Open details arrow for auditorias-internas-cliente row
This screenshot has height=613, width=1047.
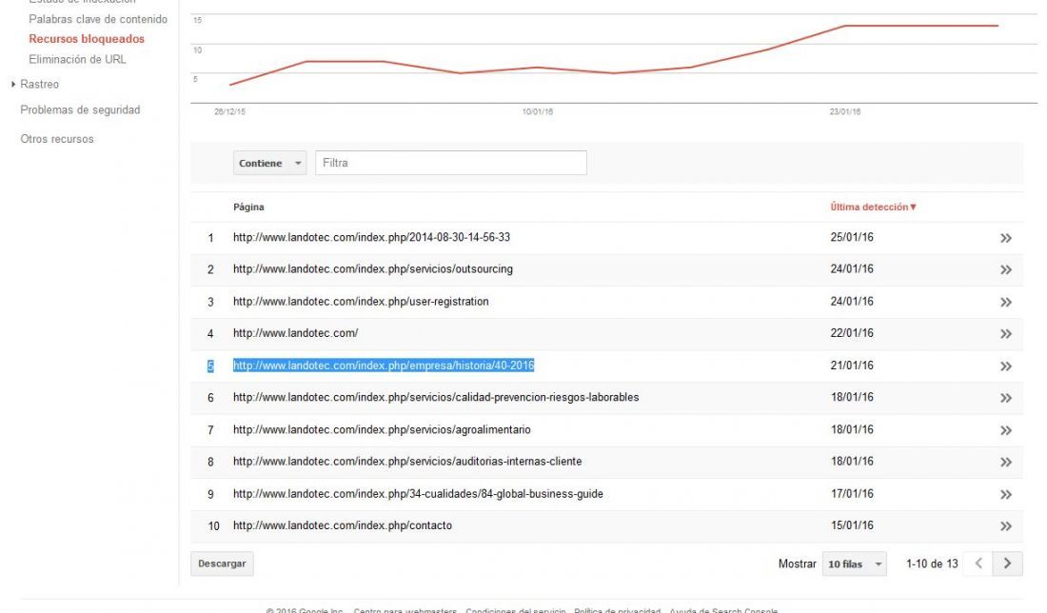[x=1006, y=462]
